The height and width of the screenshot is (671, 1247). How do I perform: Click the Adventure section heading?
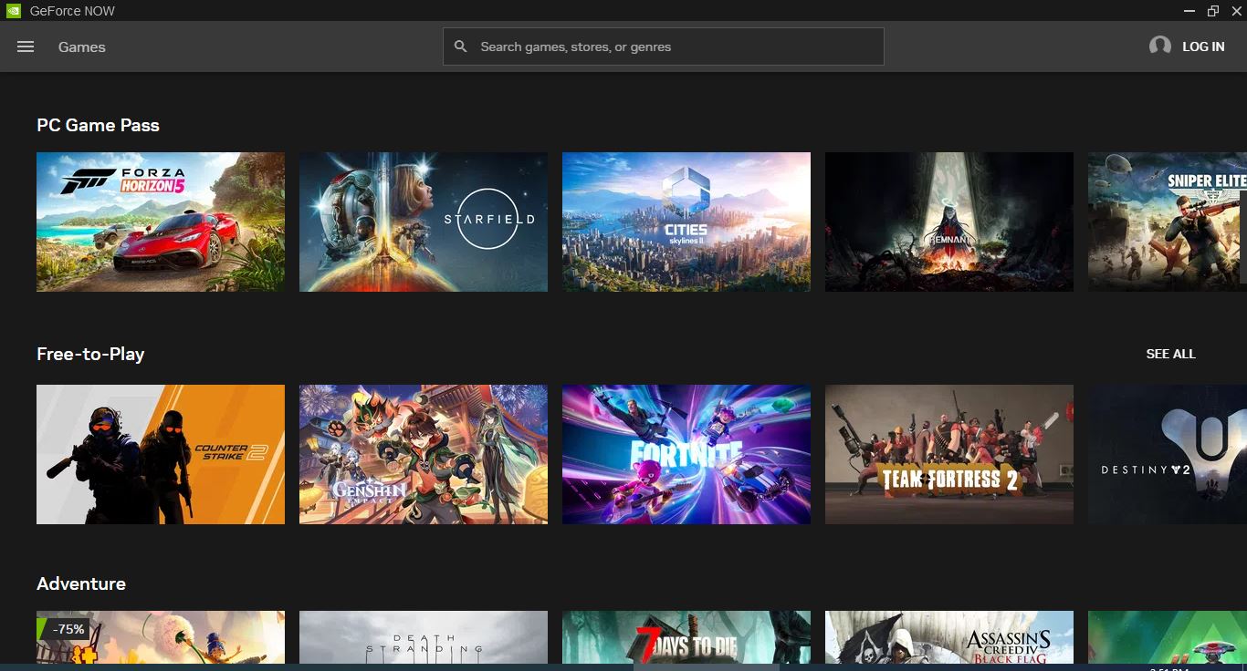(x=81, y=583)
